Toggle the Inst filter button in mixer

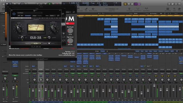pyautogui.click(x=142, y=51)
